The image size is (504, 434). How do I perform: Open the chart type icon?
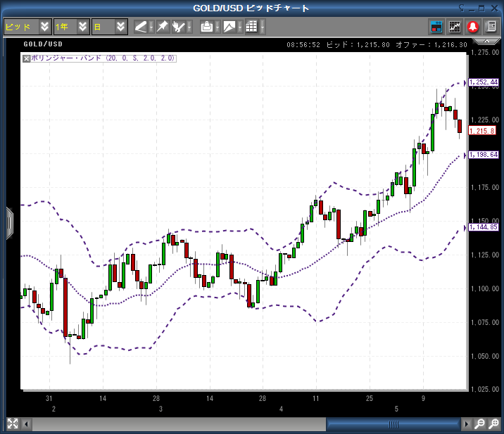click(229, 27)
